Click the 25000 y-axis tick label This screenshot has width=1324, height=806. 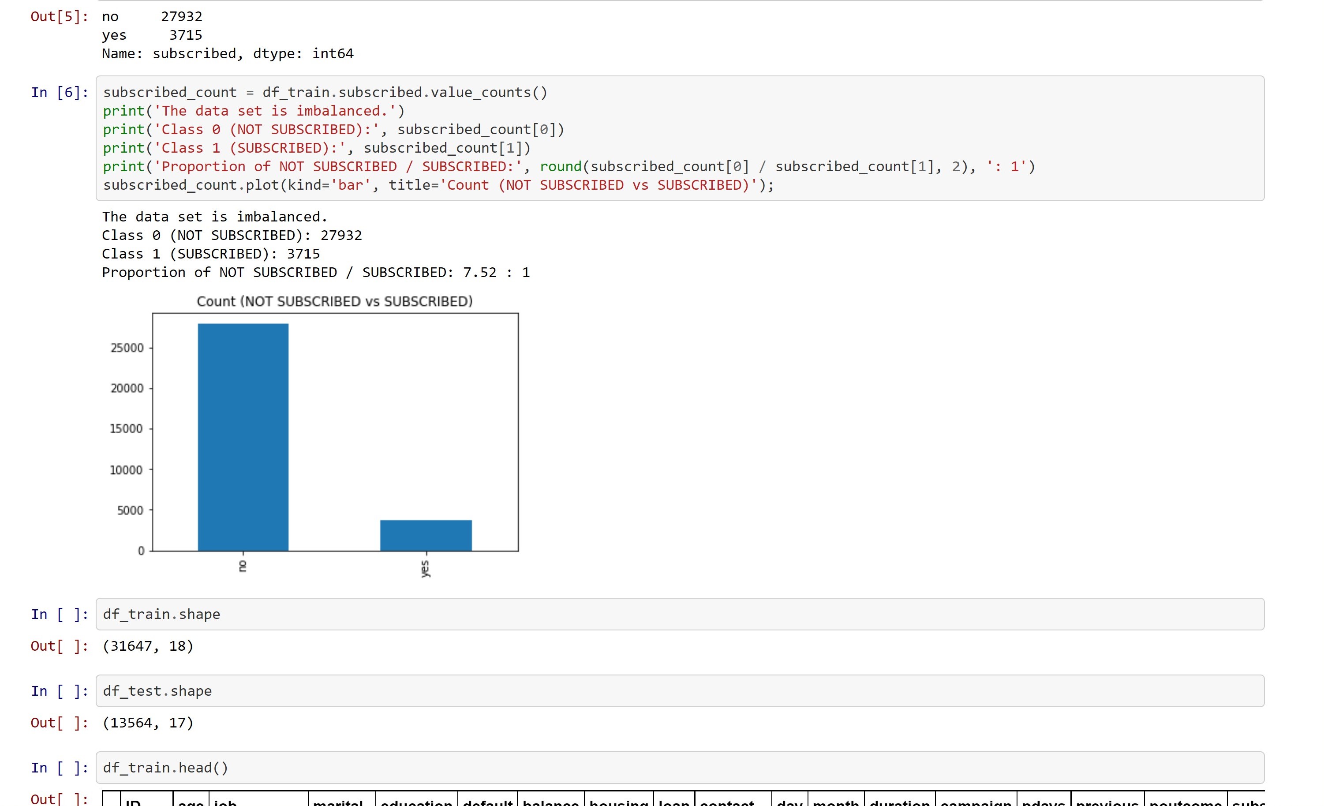coord(127,348)
